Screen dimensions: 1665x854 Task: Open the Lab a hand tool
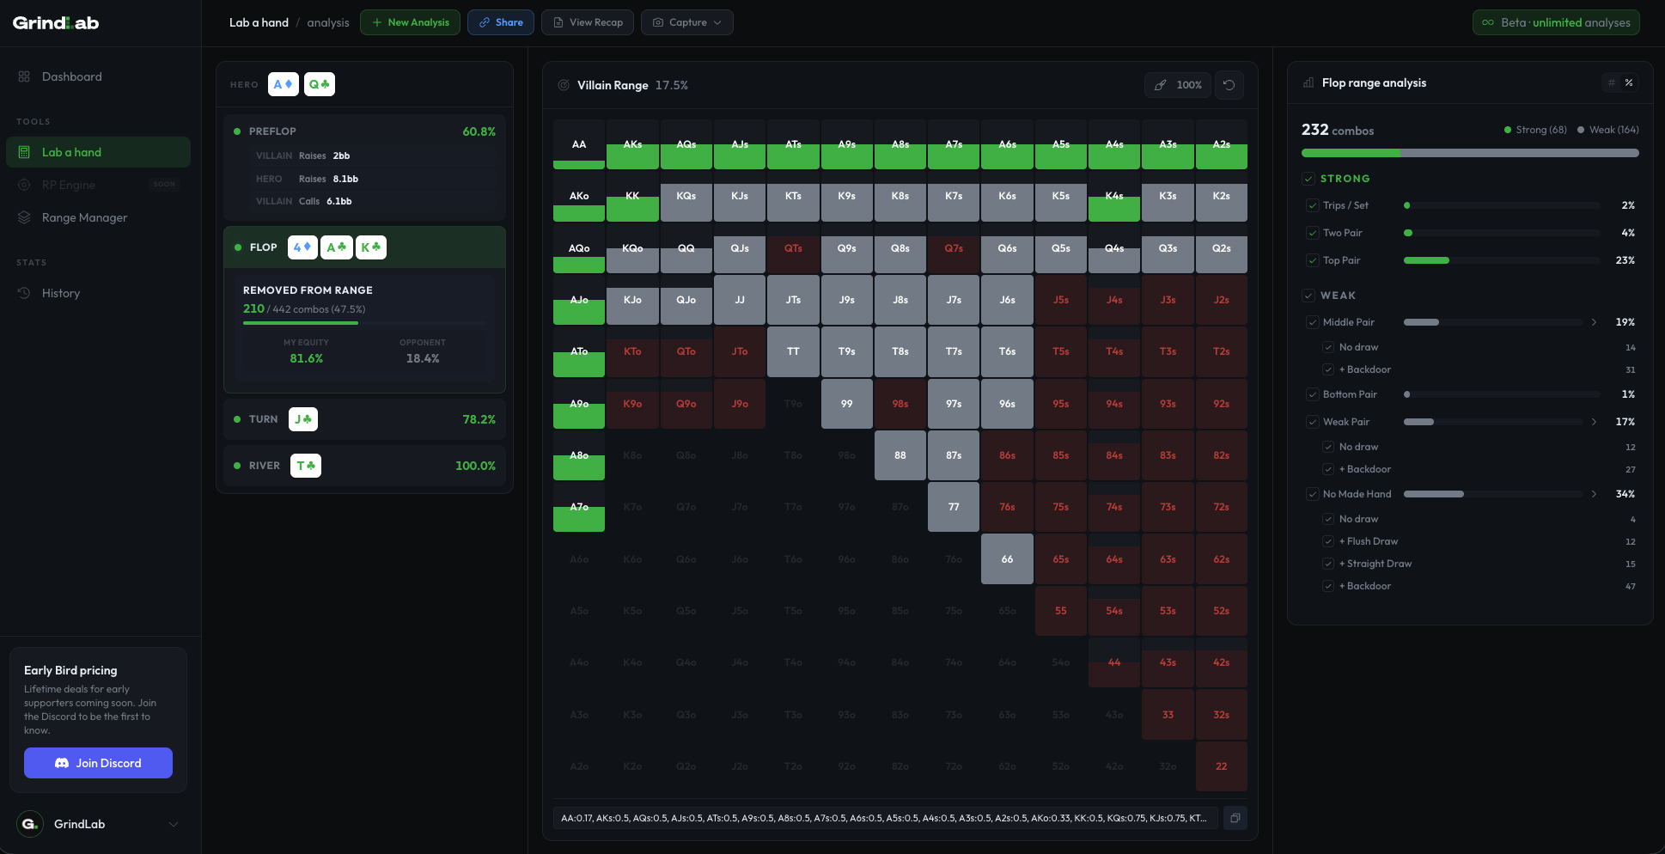pyautogui.click(x=72, y=152)
